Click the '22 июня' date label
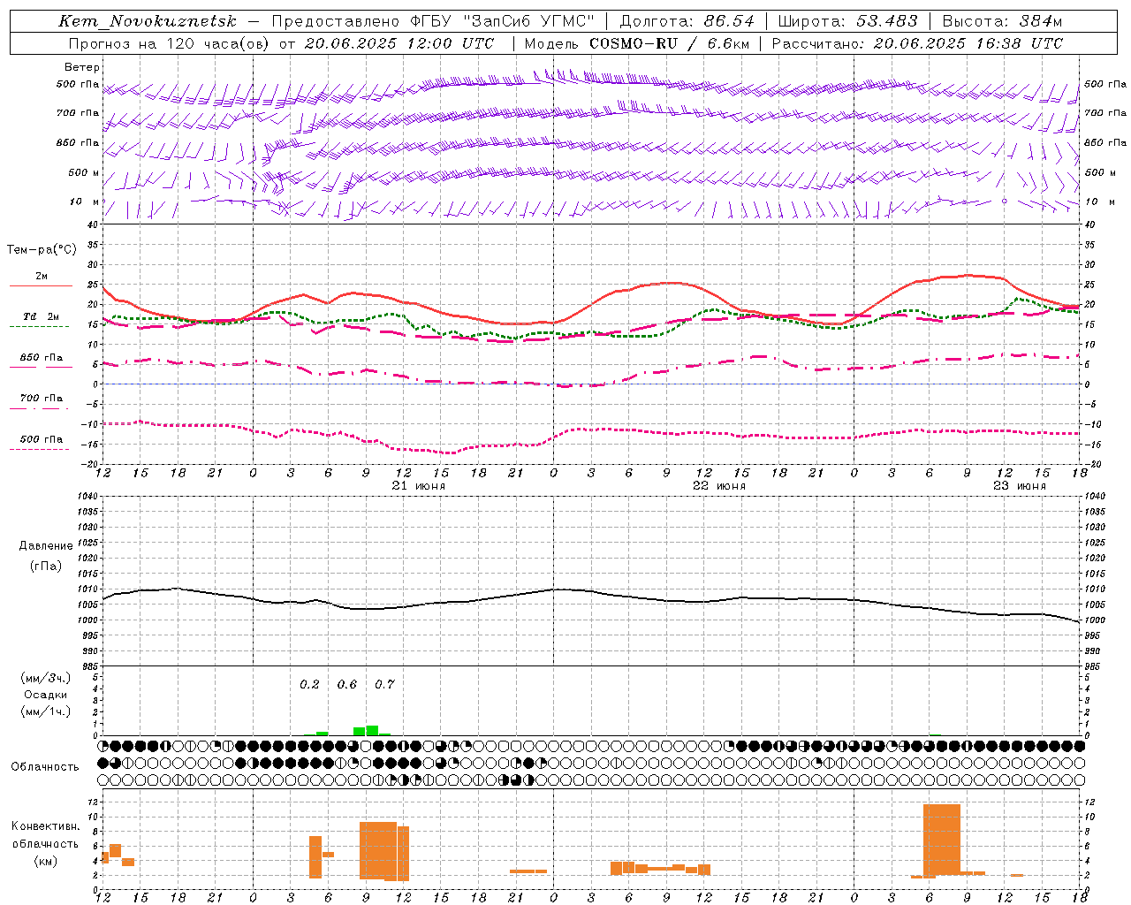 pyautogui.click(x=719, y=486)
